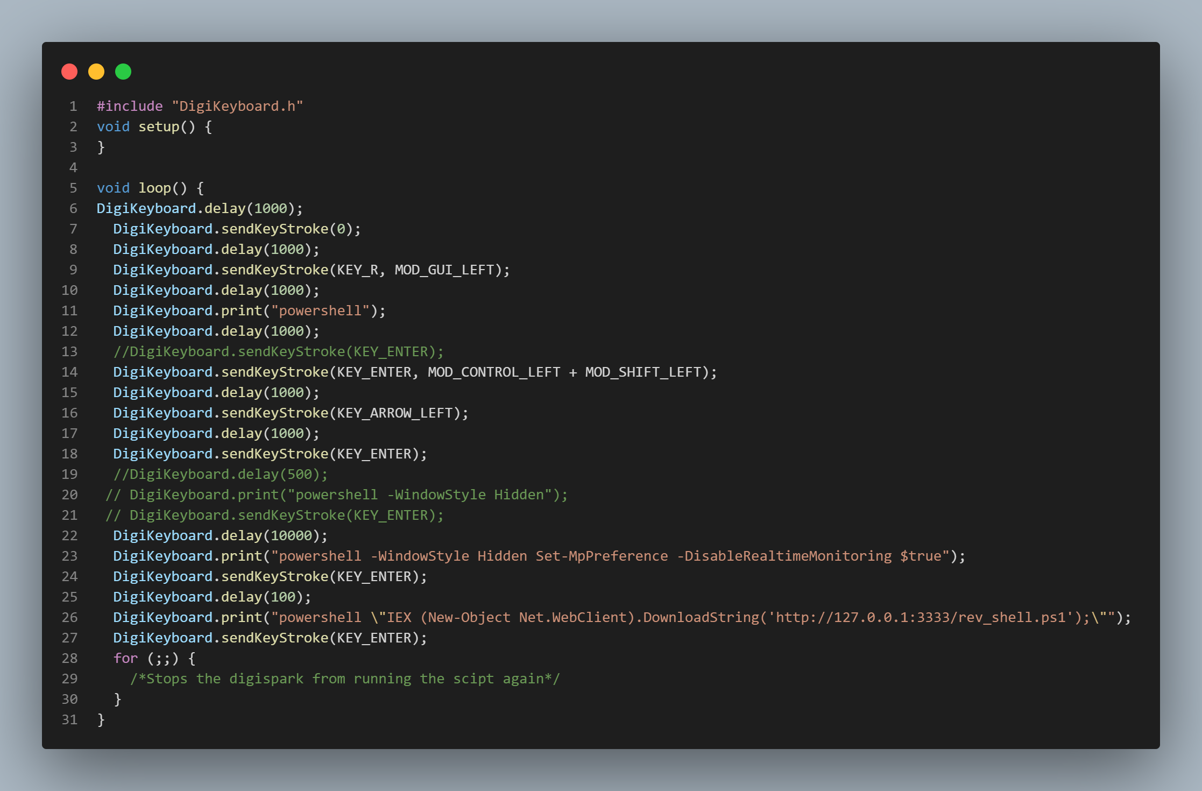
Task: Click the commented delay(500) line
Action: 220,474
